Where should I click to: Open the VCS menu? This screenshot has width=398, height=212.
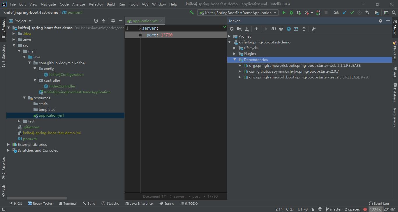point(145,4)
